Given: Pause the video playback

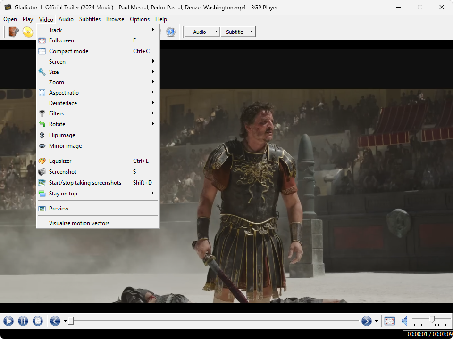Looking at the screenshot, I should point(23,321).
